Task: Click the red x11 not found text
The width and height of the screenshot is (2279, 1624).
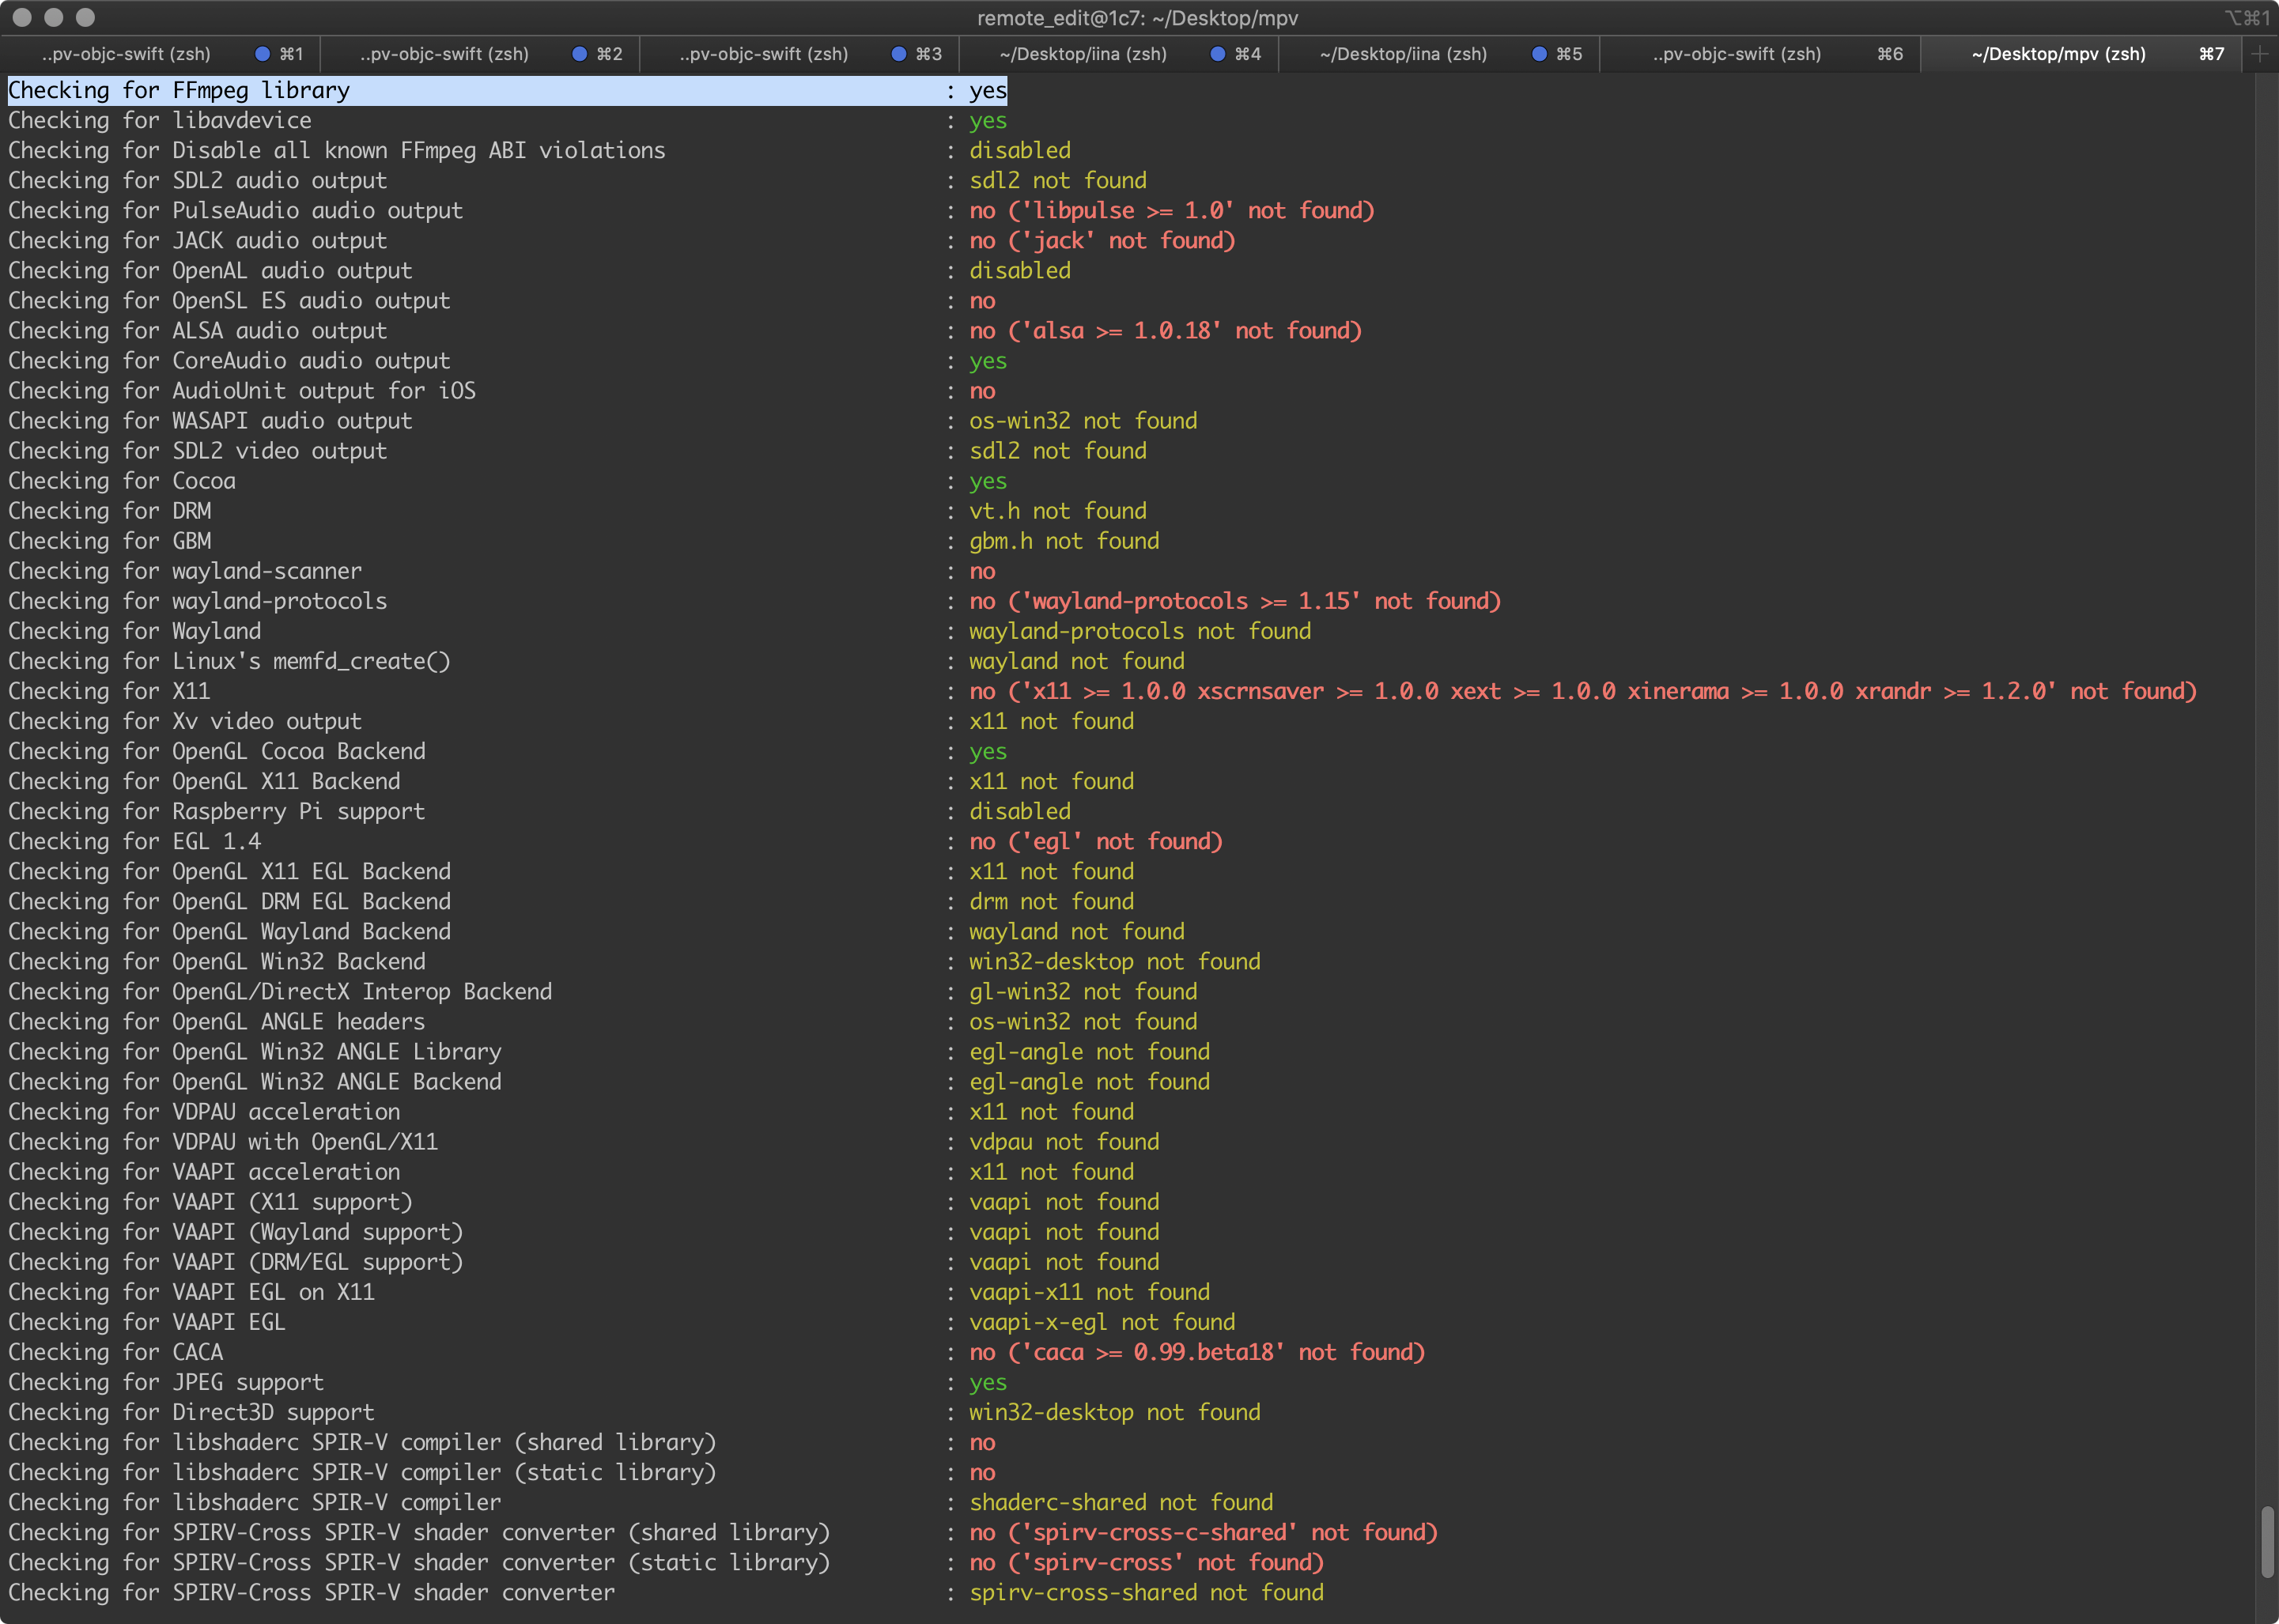Action: (1050, 721)
